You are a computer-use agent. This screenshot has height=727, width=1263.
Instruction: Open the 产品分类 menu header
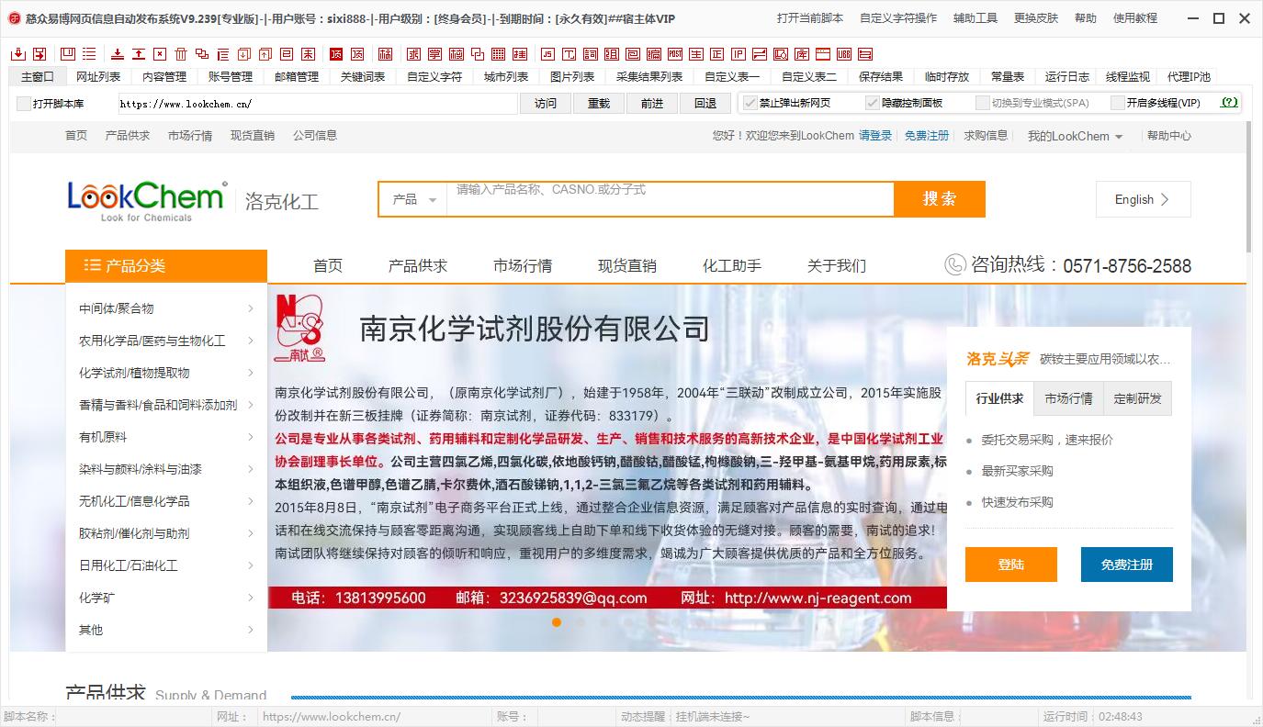tap(166, 266)
